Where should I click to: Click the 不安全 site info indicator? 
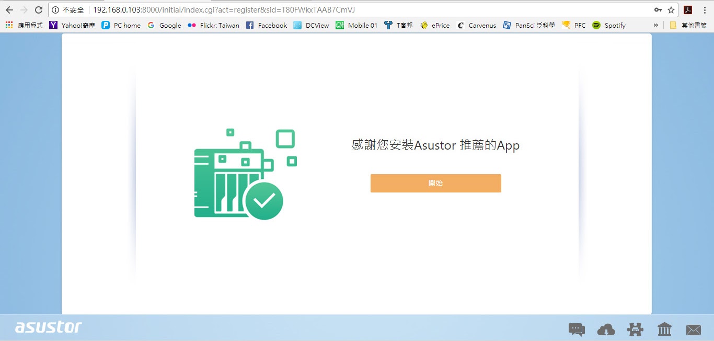pos(68,10)
